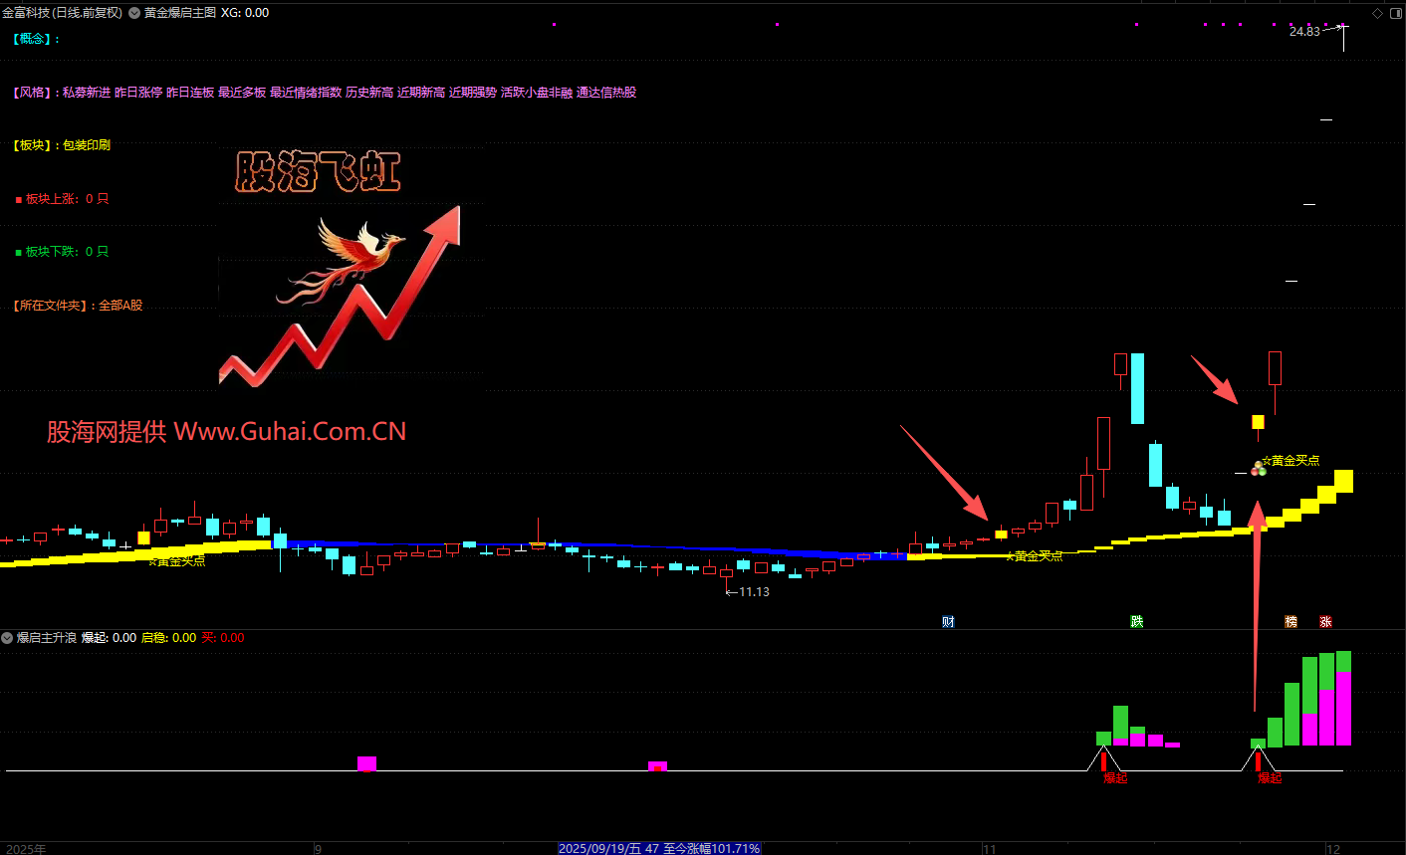This screenshot has height=855, width=1406.
Task: Click the 通达信热股 style tag
Action: pyautogui.click(x=606, y=93)
